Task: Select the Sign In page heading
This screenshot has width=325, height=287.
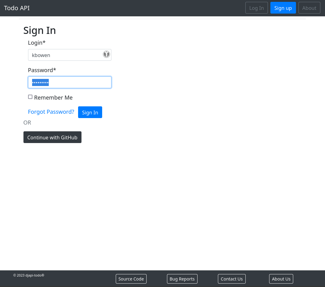Action: click(x=40, y=31)
